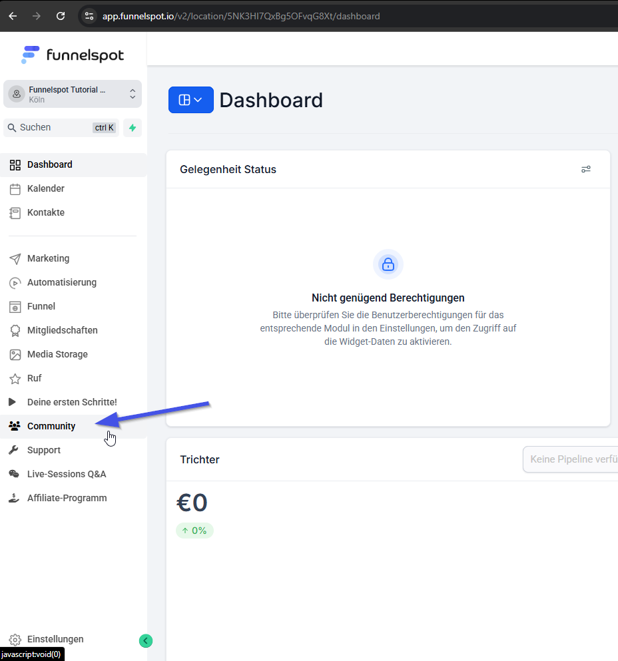The width and height of the screenshot is (618, 661).
Task: Open the Community link
Action: coord(73,426)
